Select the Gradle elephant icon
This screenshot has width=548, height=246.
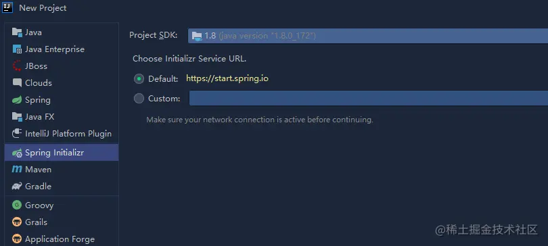pyautogui.click(x=17, y=186)
